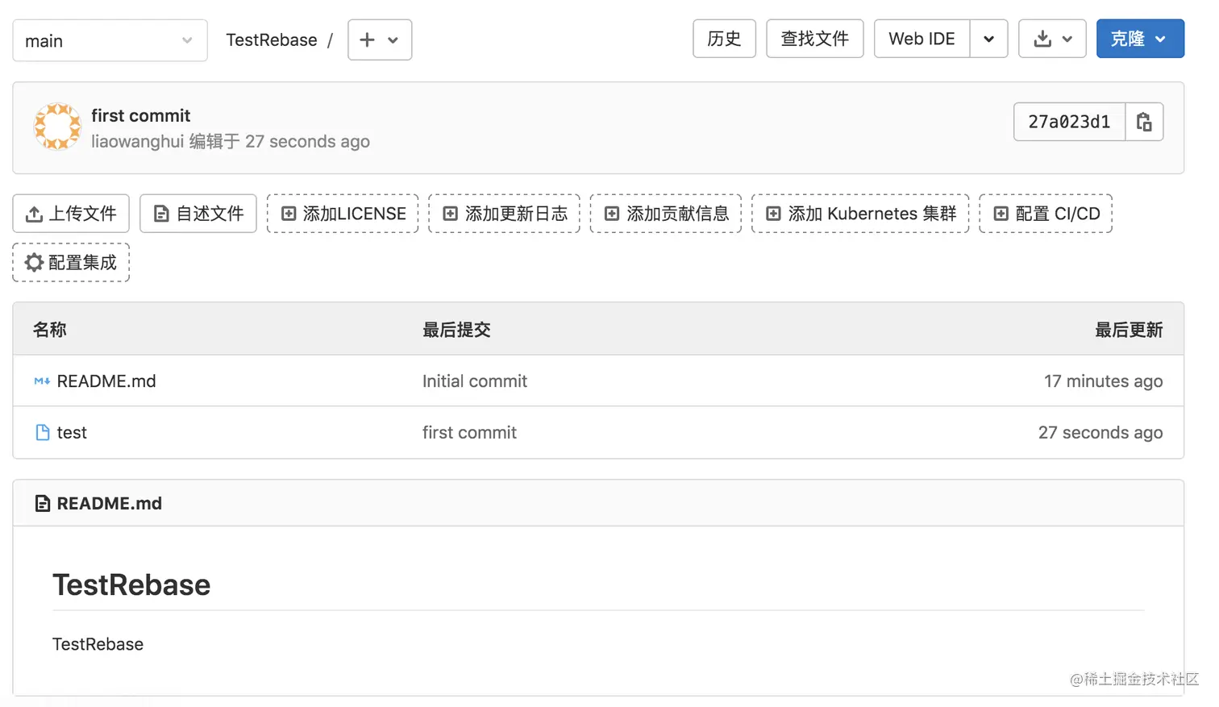Click the 名称 column header
The height and width of the screenshot is (707, 1219).
(x=50, y=330)
